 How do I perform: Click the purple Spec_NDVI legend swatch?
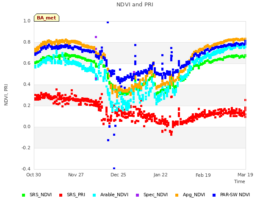pyautogui.click(x=137, y=195)
